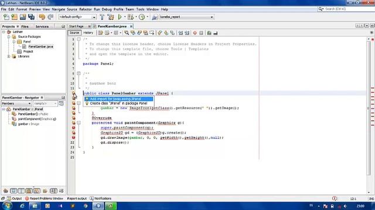
Task: Click the Uncomment editor toolbar icon
Action: (216, 33)
